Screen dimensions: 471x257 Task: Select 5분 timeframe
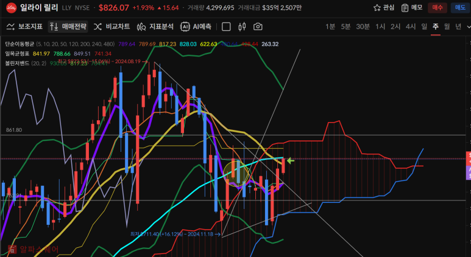345,27
